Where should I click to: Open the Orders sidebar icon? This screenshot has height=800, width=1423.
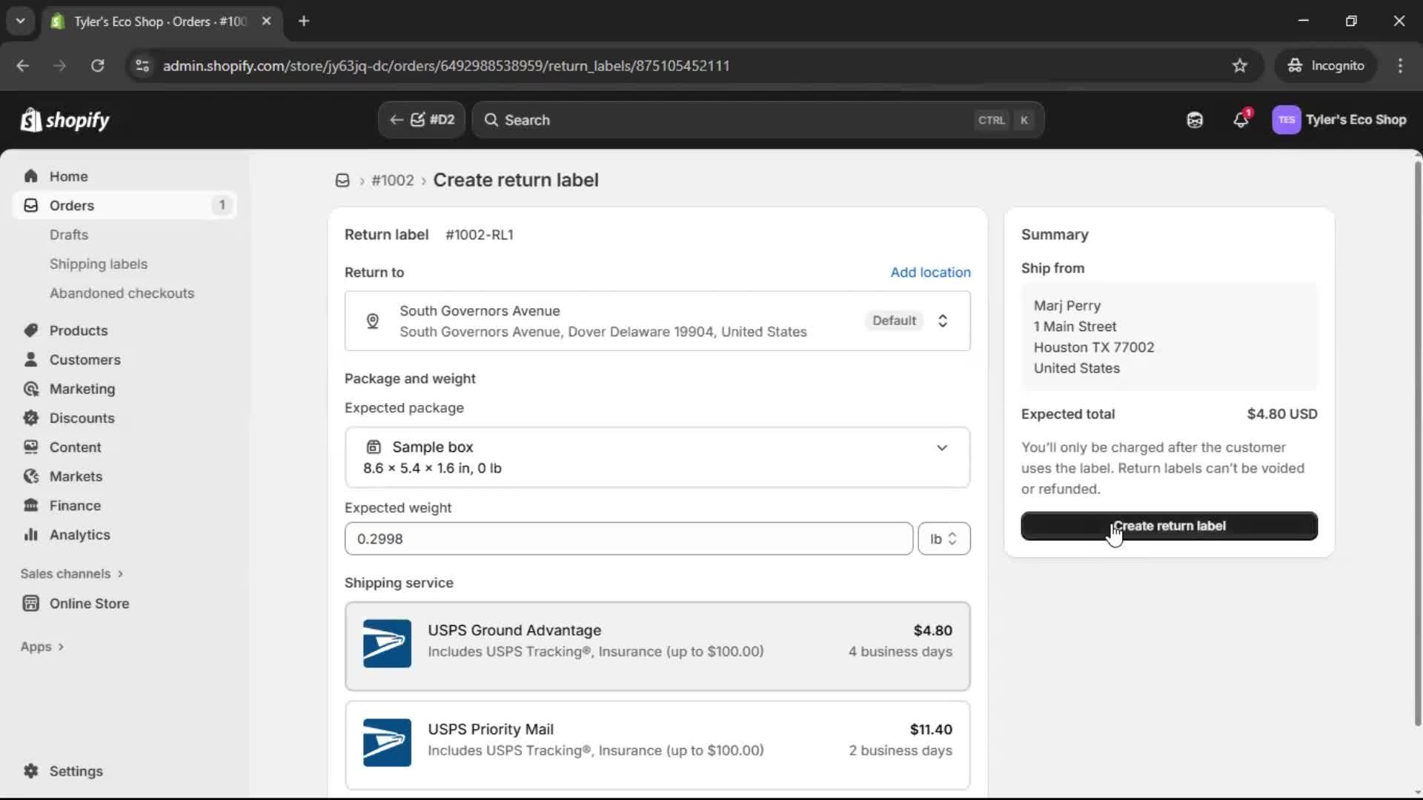tap(30, 206)
